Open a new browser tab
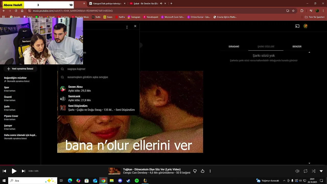Viewport: 327px width, 184px height. [171, 4]
